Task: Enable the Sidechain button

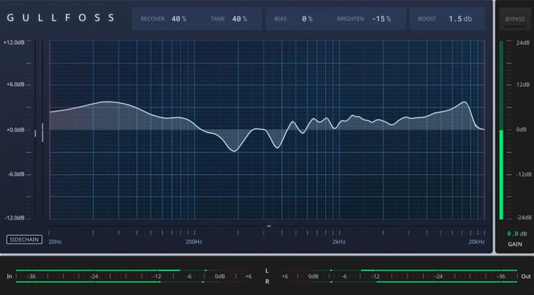Action: pyautogui.click(x=24, y=240)
